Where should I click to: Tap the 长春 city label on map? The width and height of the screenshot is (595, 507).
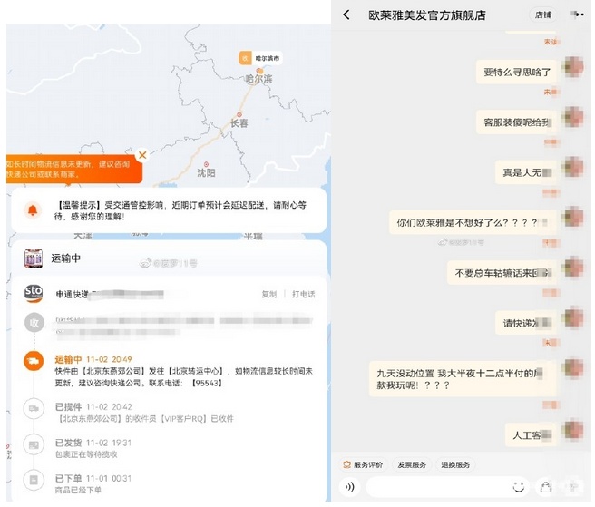click(x=239, y=123)
